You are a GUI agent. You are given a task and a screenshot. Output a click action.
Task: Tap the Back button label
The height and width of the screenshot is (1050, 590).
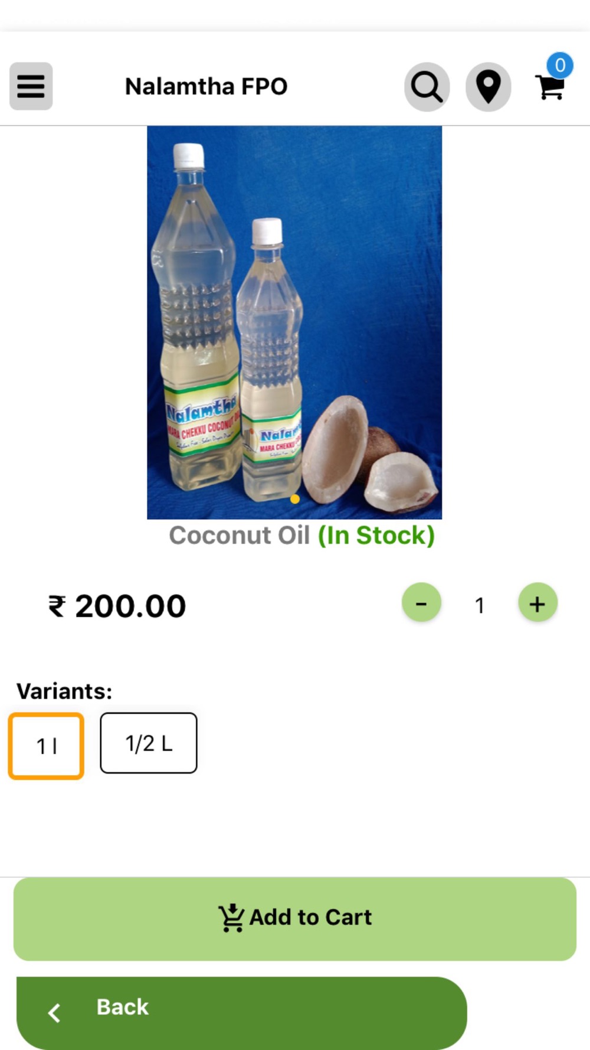point(123,1006)
